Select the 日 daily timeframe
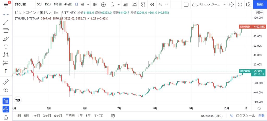Viewport: 267px width, 121px height. (x=77, y=4)
